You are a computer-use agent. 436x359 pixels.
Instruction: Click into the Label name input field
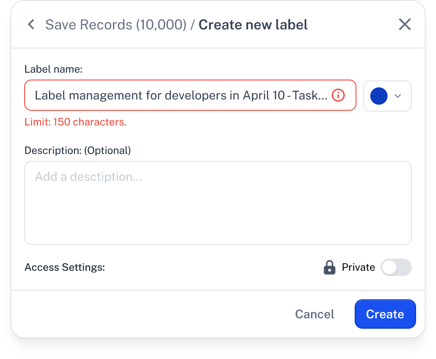(190, 96)
